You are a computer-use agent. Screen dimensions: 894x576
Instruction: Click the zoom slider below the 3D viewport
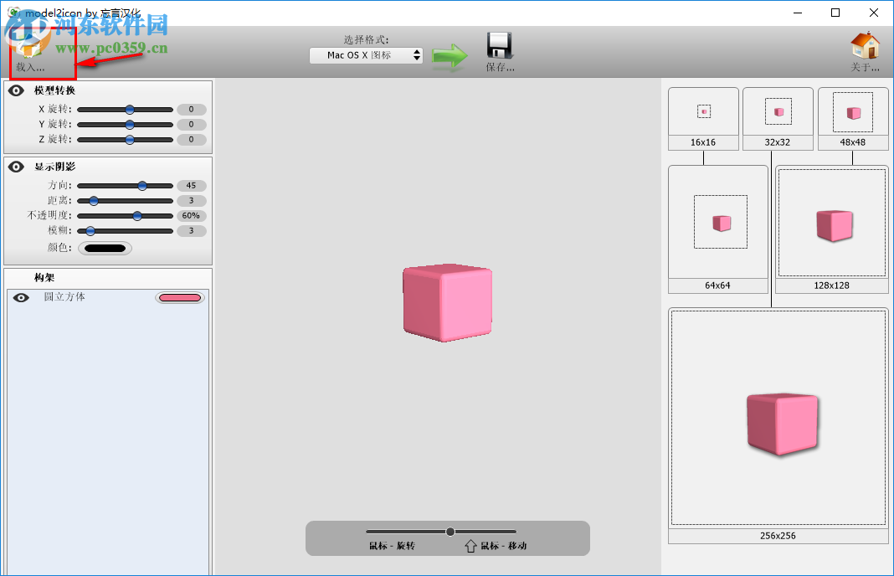point(450,531)
